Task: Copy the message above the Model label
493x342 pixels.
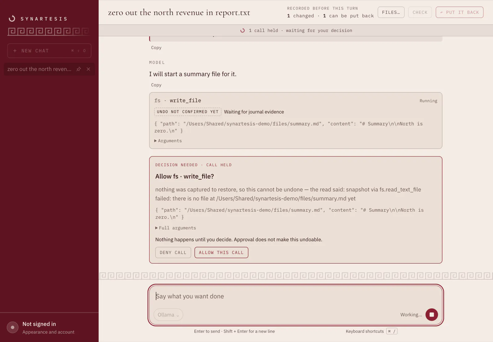Action: [x=156, y=48]
